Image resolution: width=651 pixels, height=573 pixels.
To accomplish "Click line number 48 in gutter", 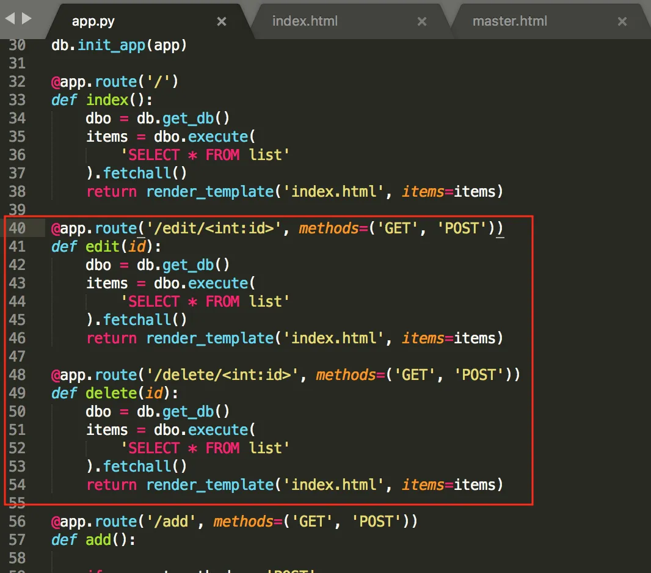I will [17, 375].
